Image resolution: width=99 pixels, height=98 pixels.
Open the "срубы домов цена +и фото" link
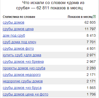click(26, 94)
